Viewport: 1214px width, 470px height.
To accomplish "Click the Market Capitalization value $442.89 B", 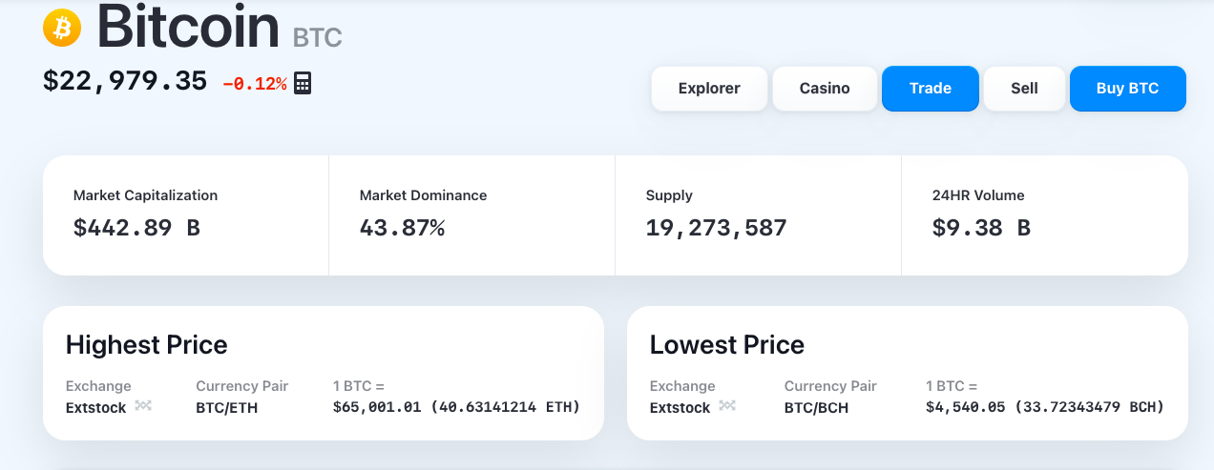I will pos(136,228).
